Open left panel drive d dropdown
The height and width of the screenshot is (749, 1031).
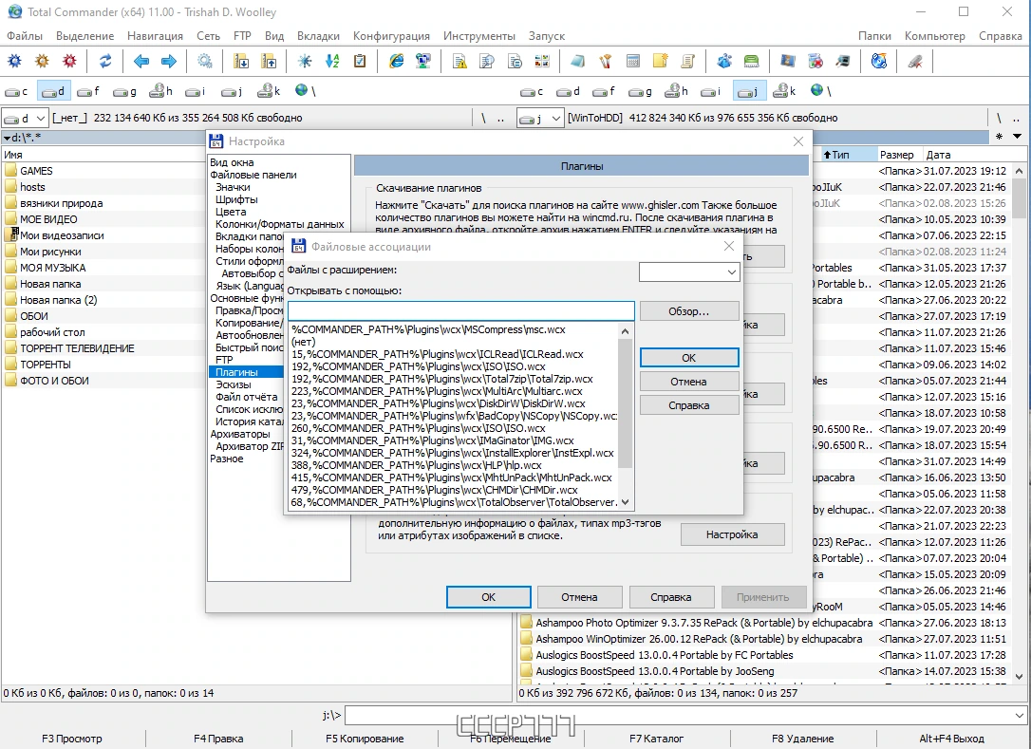click(x=40, y=119)
